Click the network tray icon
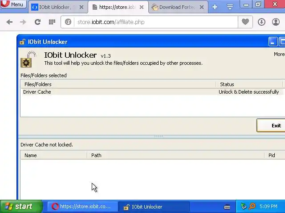This screenshot has height=213, width=285. [244, 206]
